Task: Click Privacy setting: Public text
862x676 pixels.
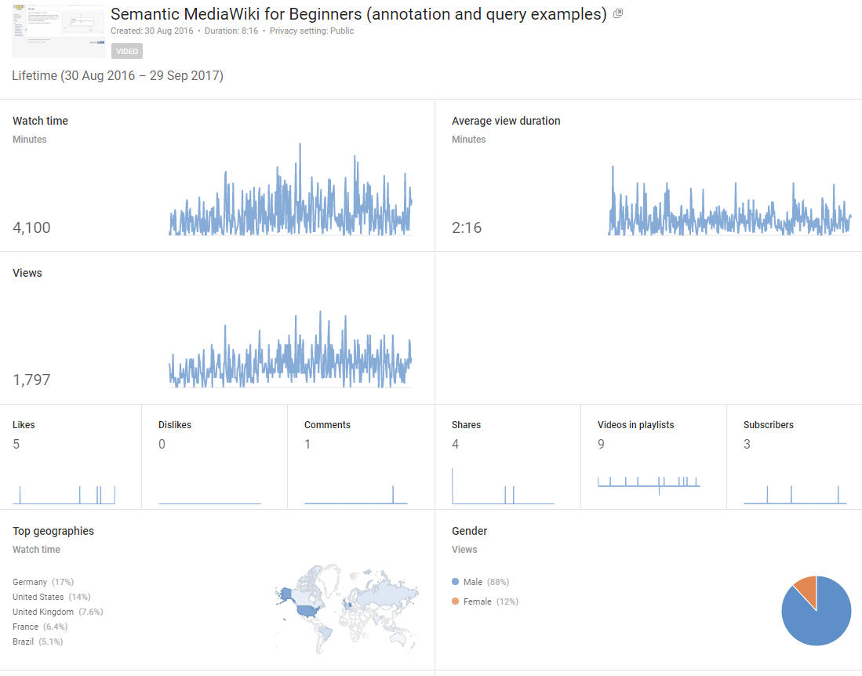Action: 311,31
